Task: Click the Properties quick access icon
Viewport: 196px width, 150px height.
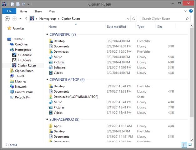Action: (x=13, y=4)
